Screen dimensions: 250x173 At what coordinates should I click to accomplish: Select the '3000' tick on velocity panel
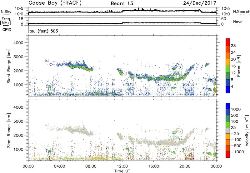click(18, 121)
